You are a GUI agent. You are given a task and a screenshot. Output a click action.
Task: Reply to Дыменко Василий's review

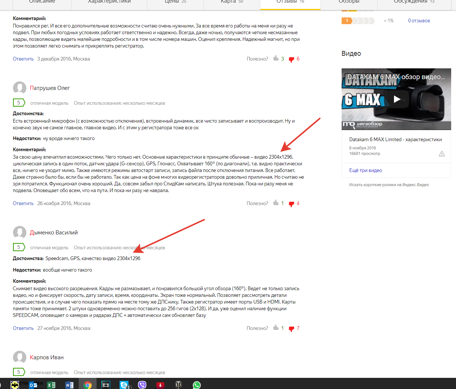(23, 328)
